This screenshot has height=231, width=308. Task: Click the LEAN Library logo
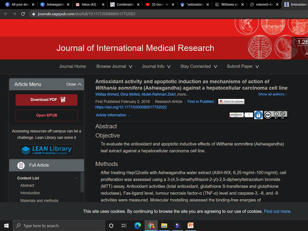(47, 150)
